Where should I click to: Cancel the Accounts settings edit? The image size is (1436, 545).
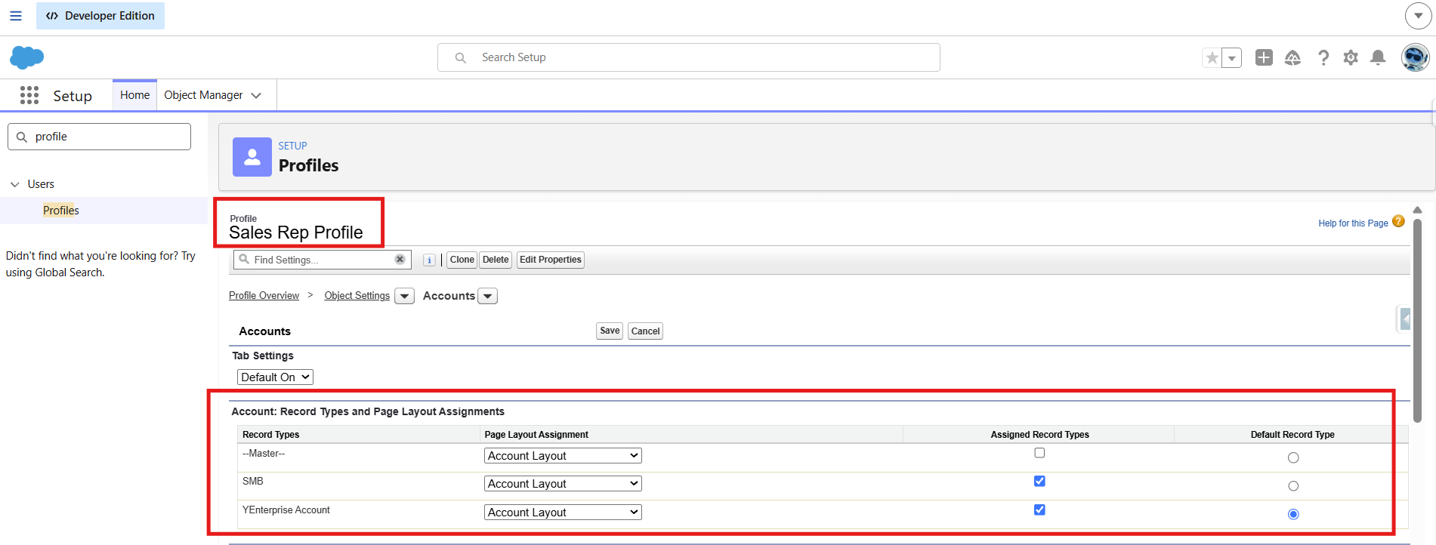click(x=645, y=331)
